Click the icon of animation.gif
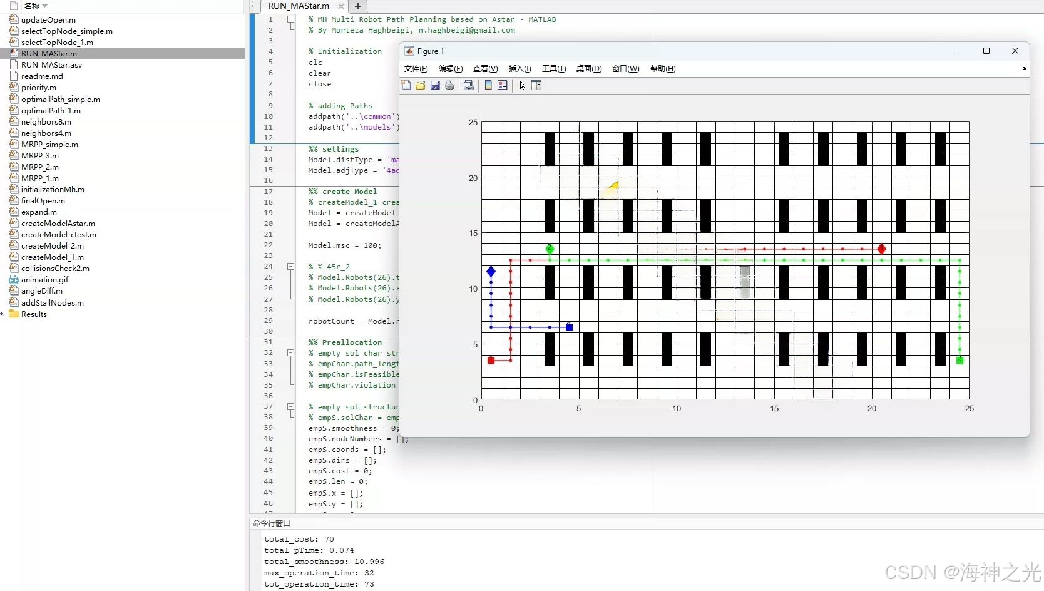The height and width of the screenshot is (591, 1044). point(14,280)
